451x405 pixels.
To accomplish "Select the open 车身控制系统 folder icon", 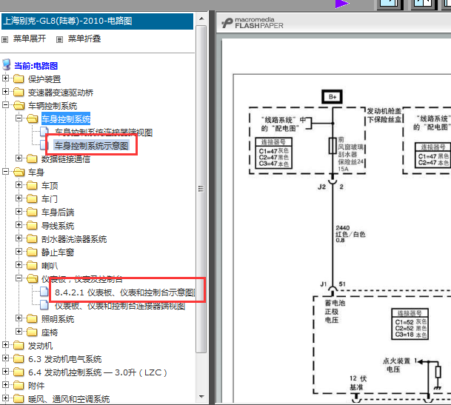I will 33,118.
